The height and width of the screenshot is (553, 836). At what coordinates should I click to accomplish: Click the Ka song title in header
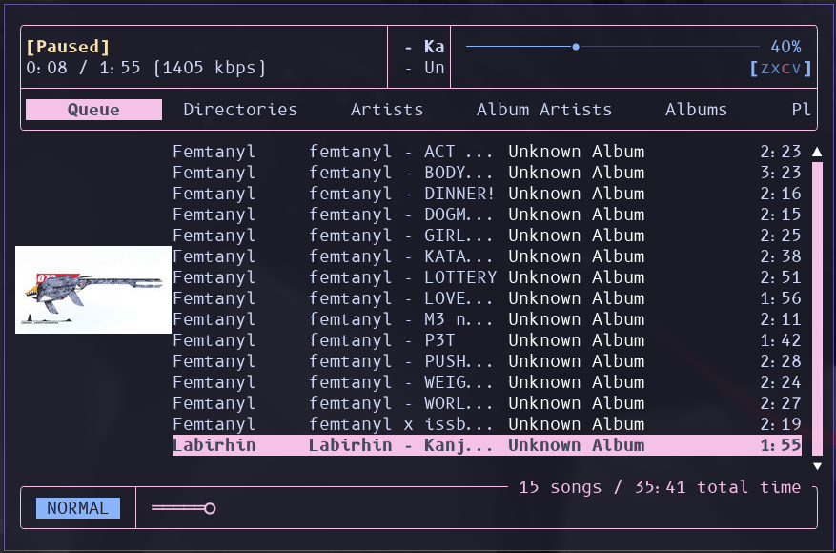(x=434, y=47)
